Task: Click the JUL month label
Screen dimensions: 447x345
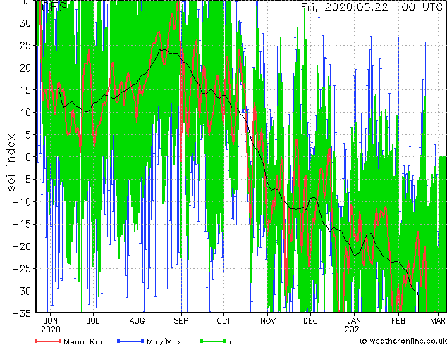Action: [93, 321]
